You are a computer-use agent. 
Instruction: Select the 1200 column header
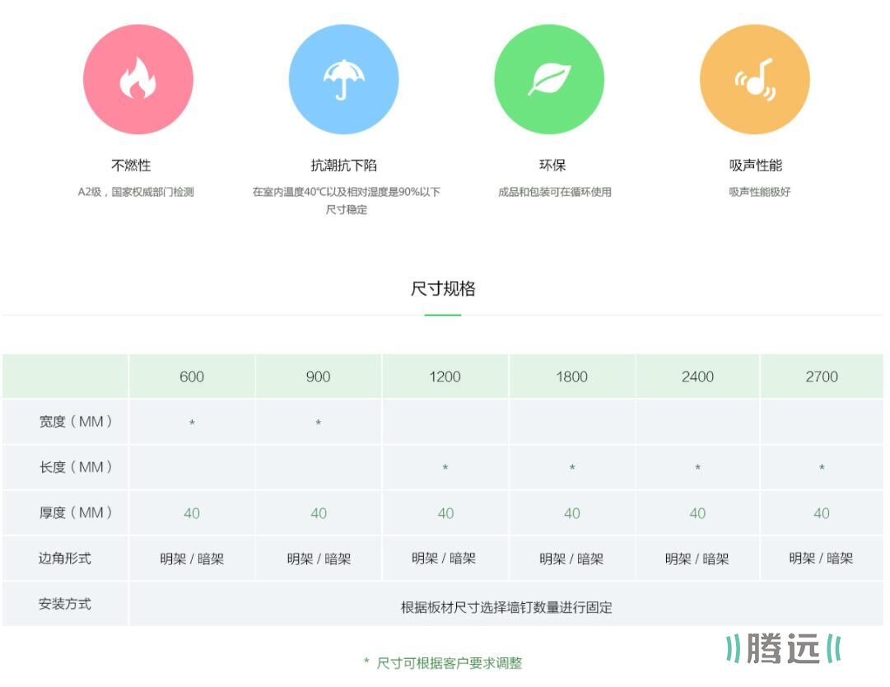[x=445, y=377]
